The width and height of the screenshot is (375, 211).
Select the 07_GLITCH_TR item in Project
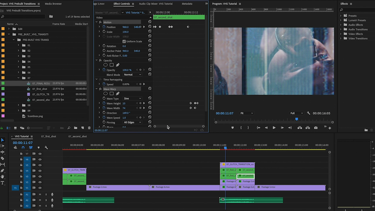[41, 94]
